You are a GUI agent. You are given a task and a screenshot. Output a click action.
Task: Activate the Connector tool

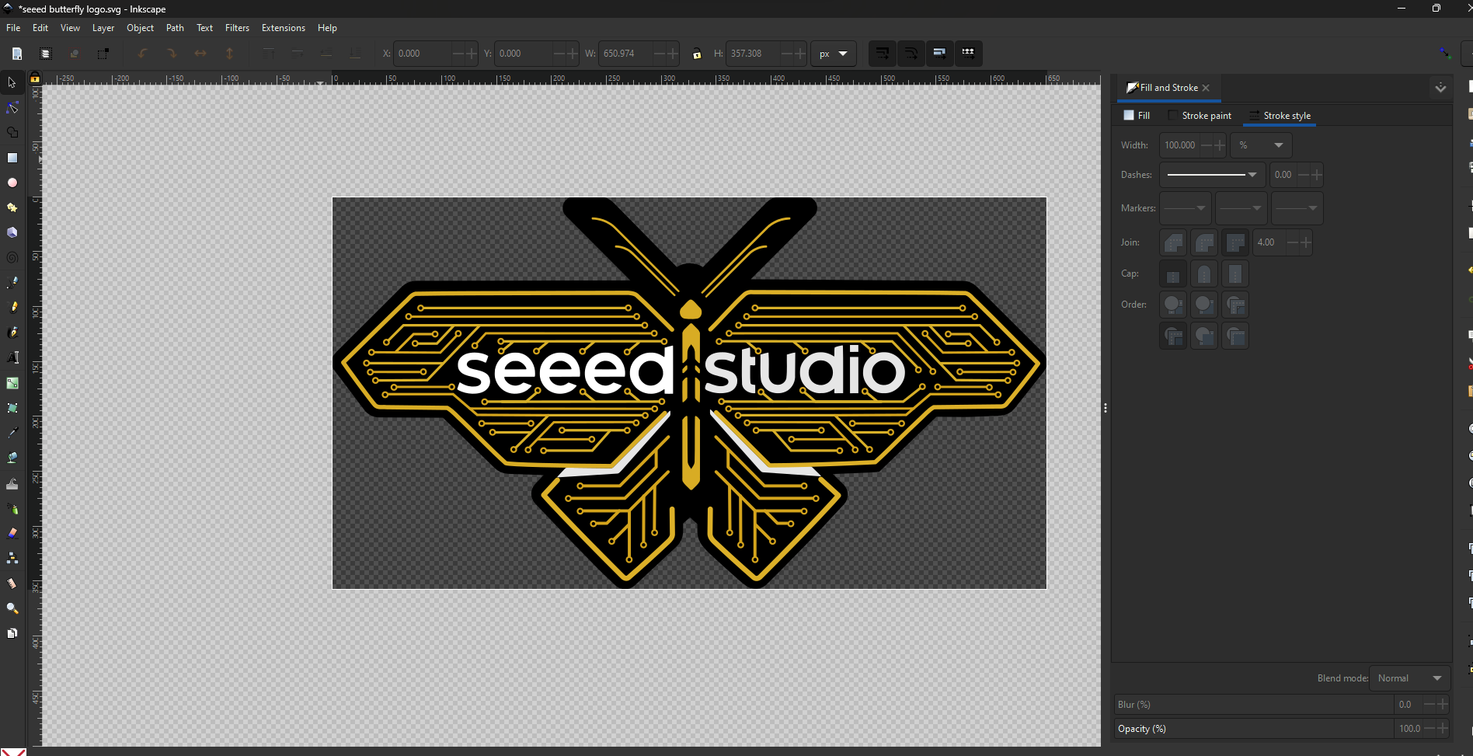pyautogui.click(x=12, y=558)
